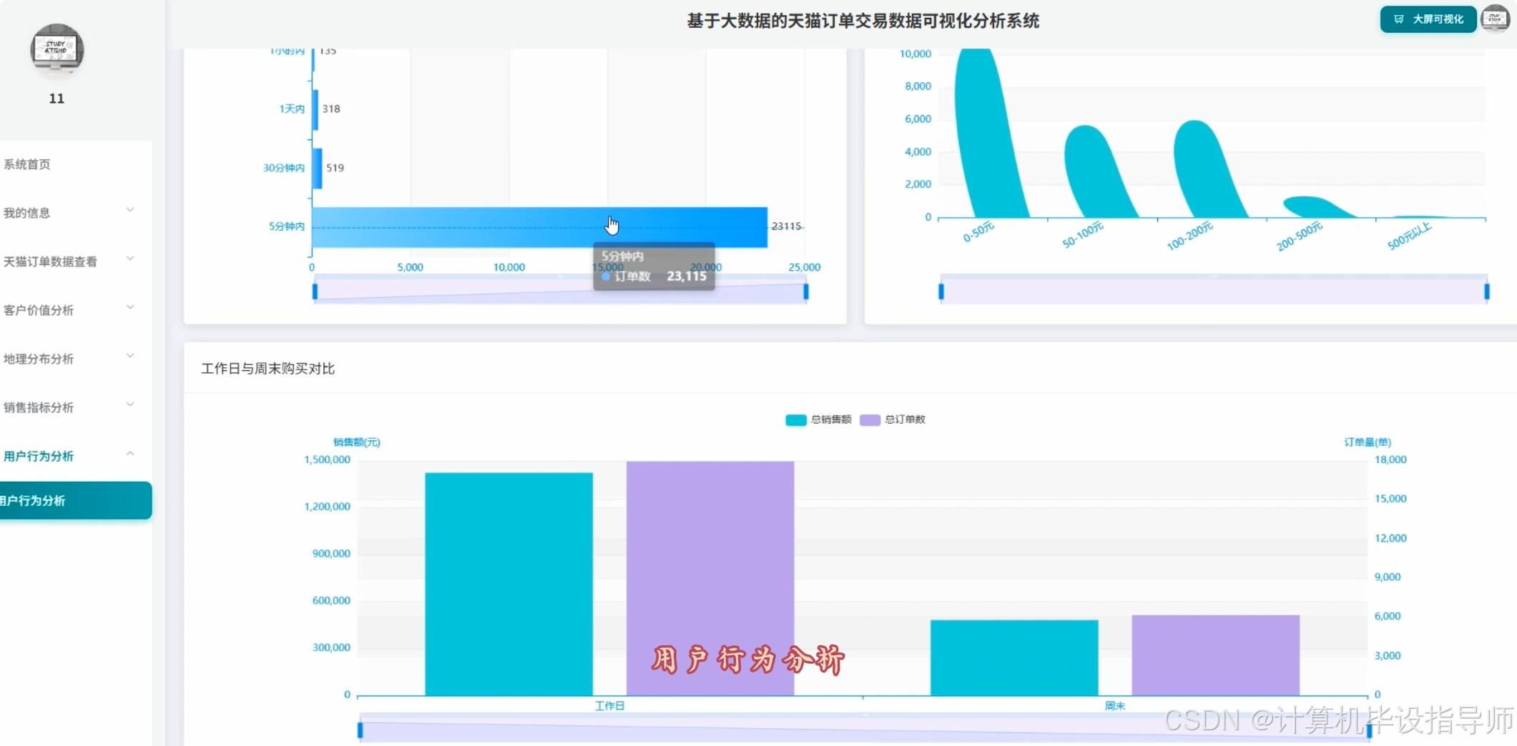This screenshot has width=1517, height=746.
Task: Click left zoom handle of weekday comparison chart
Action: (x=360, y=730)
